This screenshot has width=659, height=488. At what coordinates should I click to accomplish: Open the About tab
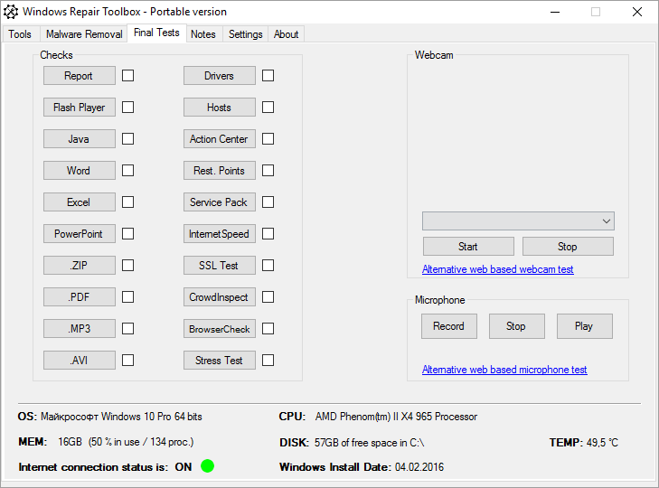pyautogui.click(x=286, y=34)
